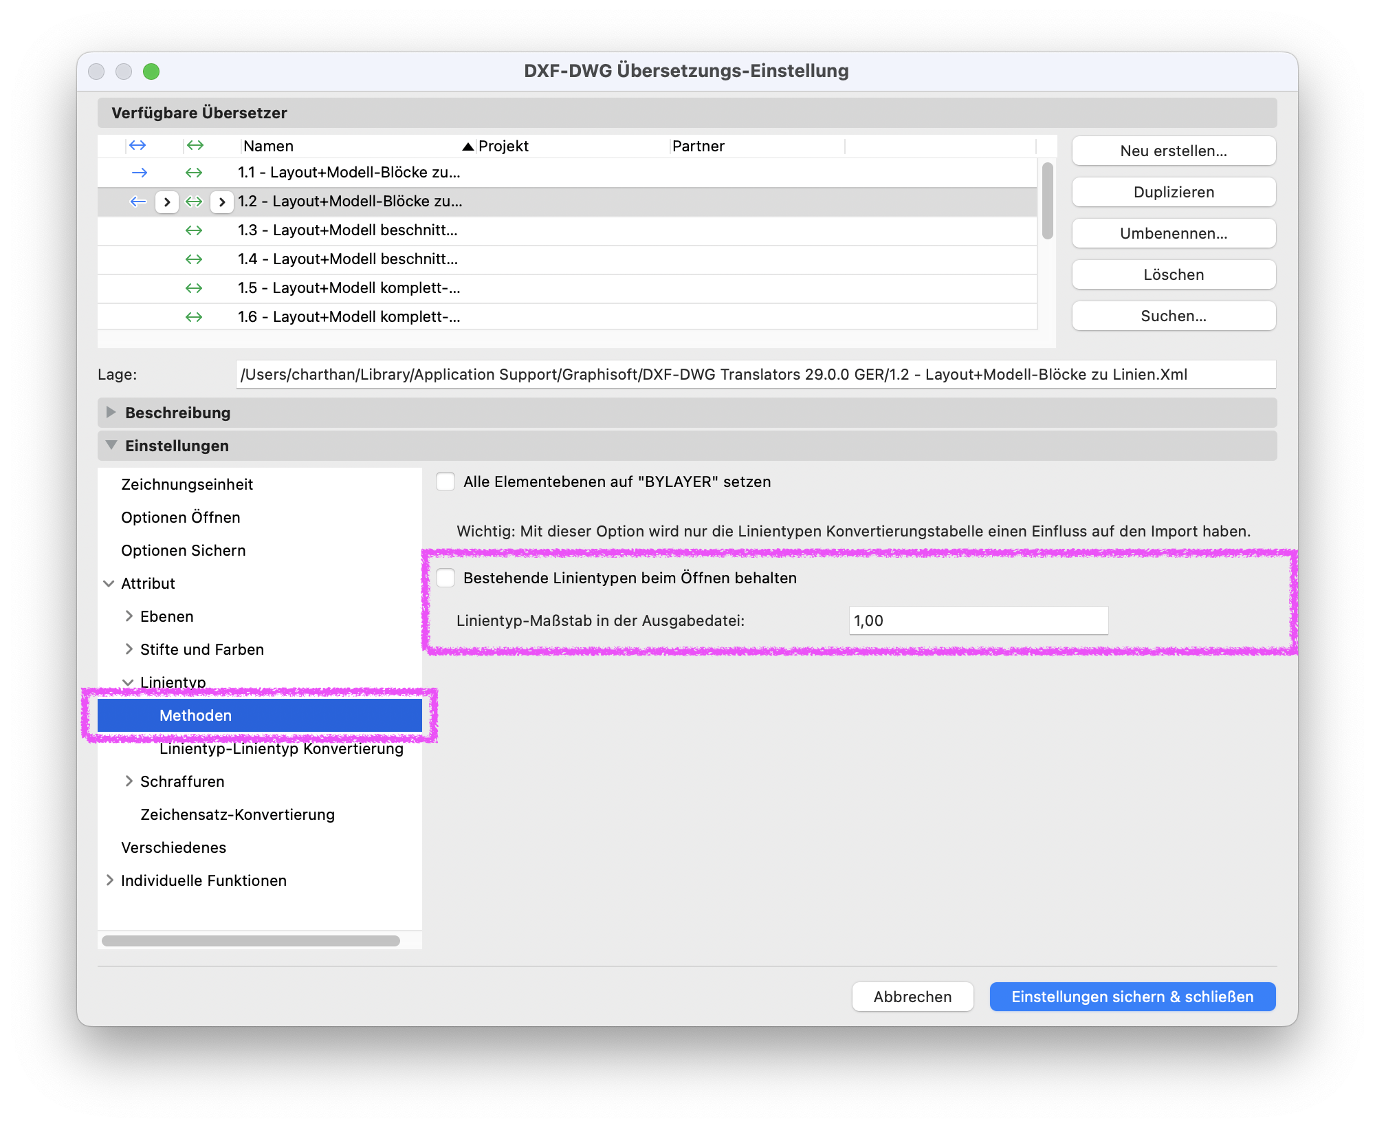Click the green double arrow on translator 1.3
This screenshot has height=1128, width=1375.
coord(194,230)
